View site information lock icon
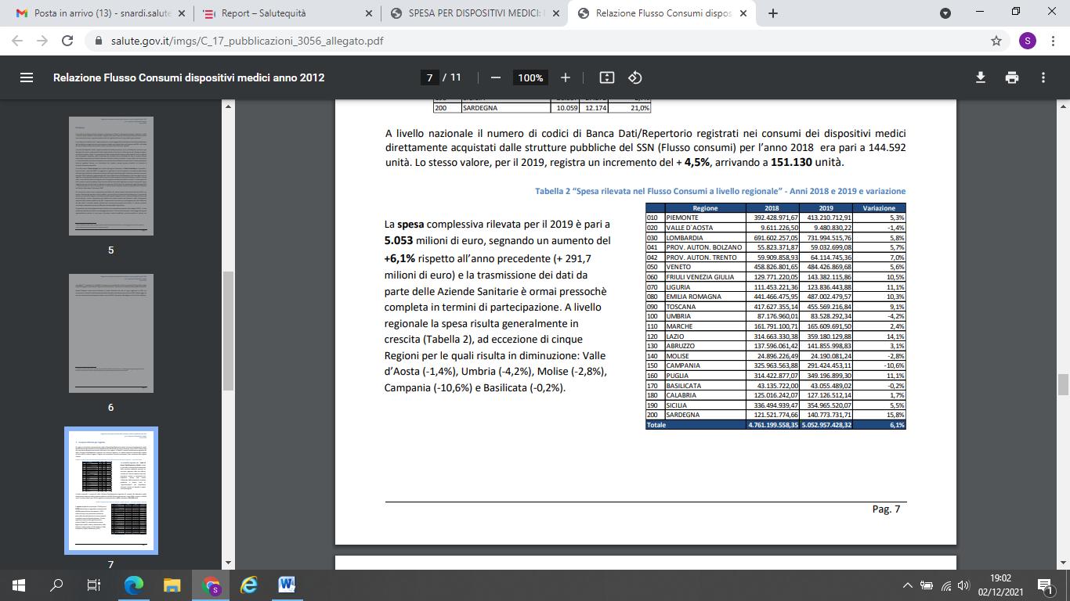Screen dimensions: 1070x601 [x=98, y=41]
